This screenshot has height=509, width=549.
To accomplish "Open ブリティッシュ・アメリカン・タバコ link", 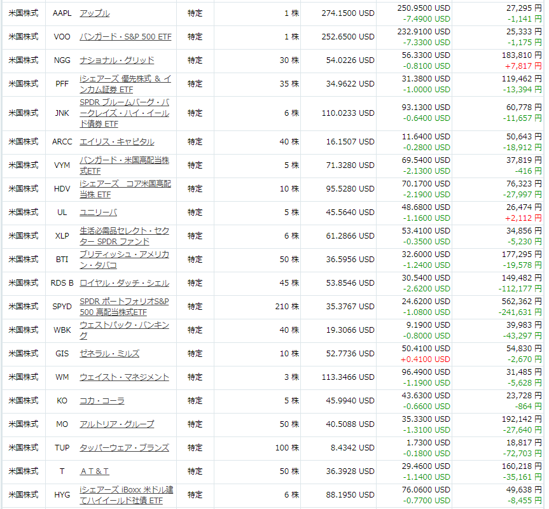I will (124, 260).
